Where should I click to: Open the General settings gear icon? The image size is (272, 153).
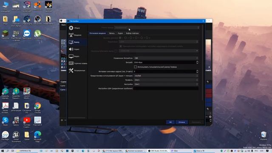[x=71, y=28]
